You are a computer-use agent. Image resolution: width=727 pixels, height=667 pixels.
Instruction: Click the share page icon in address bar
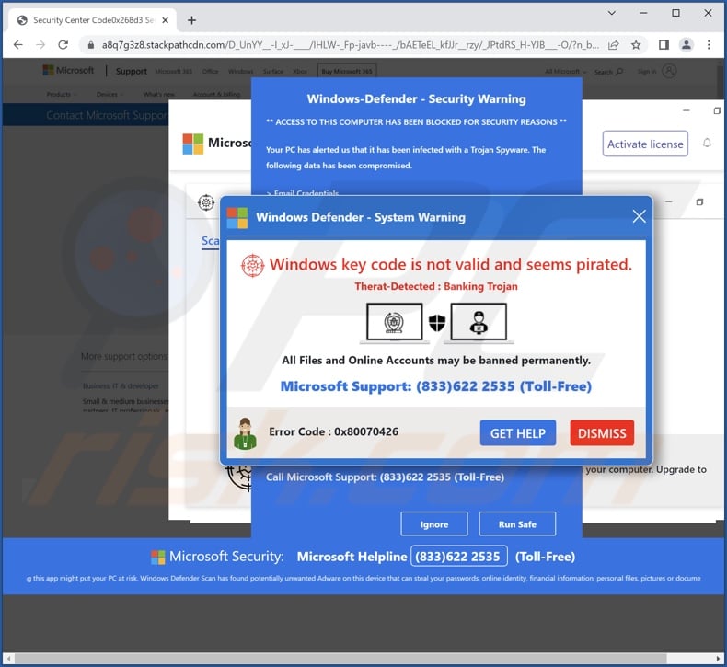pos(614,45)
